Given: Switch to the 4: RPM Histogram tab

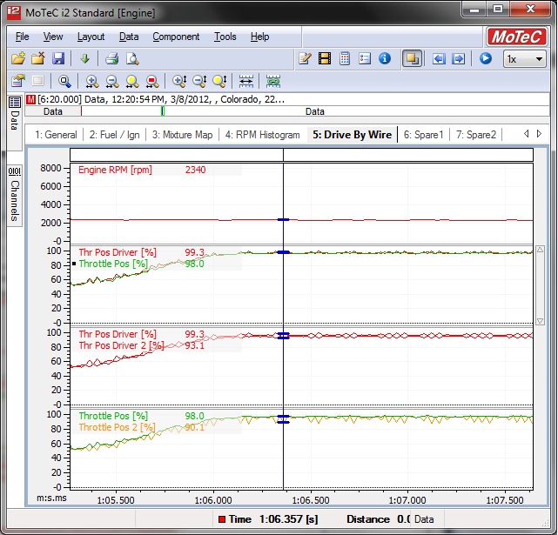Looking at the screenshot, I should pyautogui.click(x=262, y=135).
